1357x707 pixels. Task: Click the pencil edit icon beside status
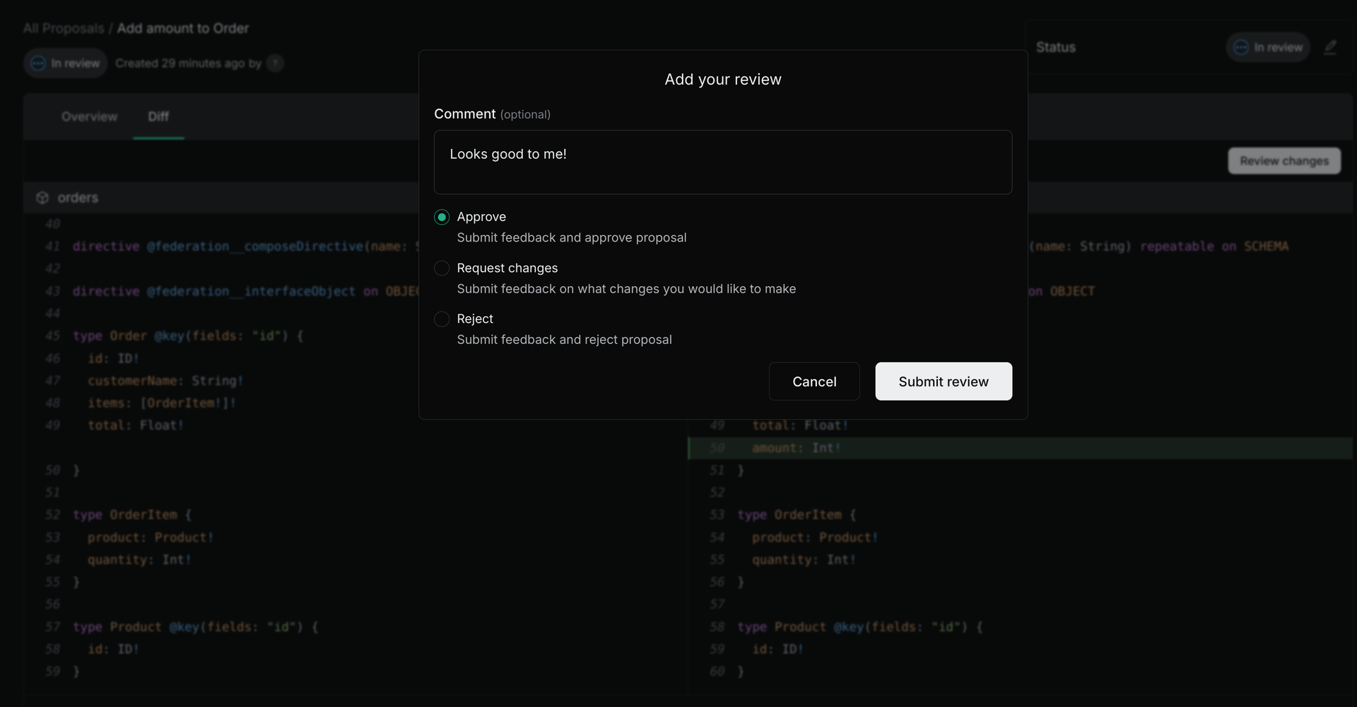(x=1330, y=47)
